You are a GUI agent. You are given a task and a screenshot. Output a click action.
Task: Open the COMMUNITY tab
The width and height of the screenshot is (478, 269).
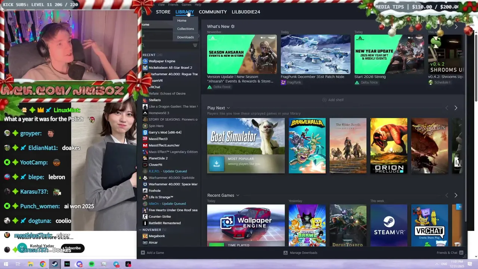[x=213, y=12]
